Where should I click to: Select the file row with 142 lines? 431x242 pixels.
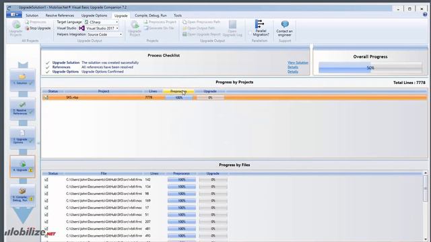click(232, 179)
